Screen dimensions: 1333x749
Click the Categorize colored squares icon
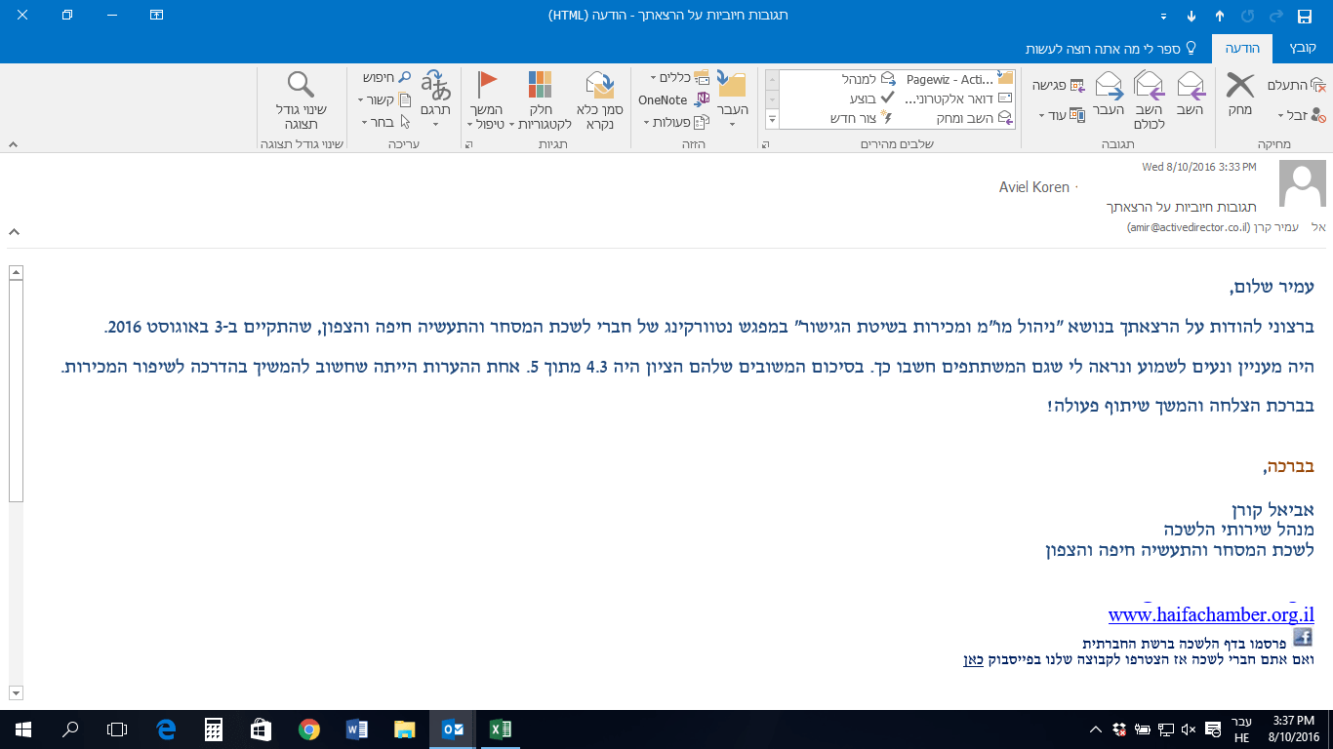click(539, 86)
